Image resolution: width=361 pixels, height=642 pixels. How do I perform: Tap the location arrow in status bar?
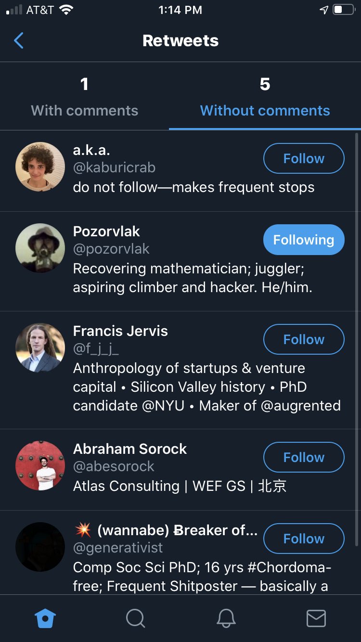click(324, 10)
